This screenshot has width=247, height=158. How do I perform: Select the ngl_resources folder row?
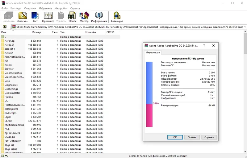coord(60,133)
